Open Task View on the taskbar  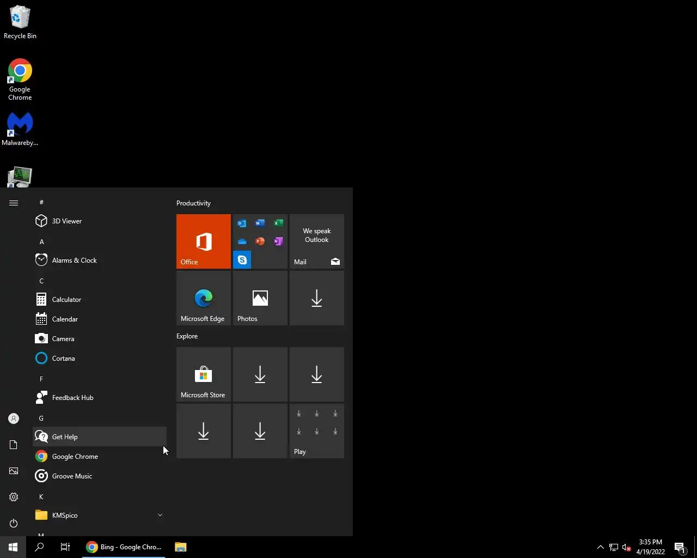coord(65,547)
